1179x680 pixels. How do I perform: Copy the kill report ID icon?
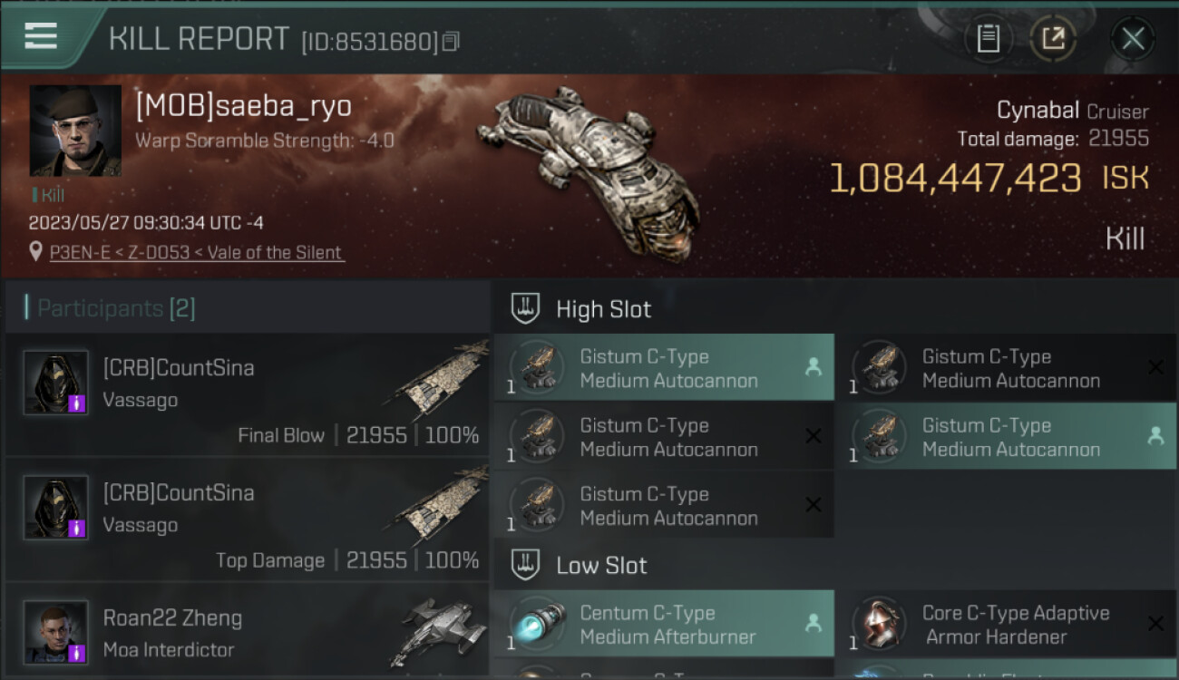click(451, 41)
